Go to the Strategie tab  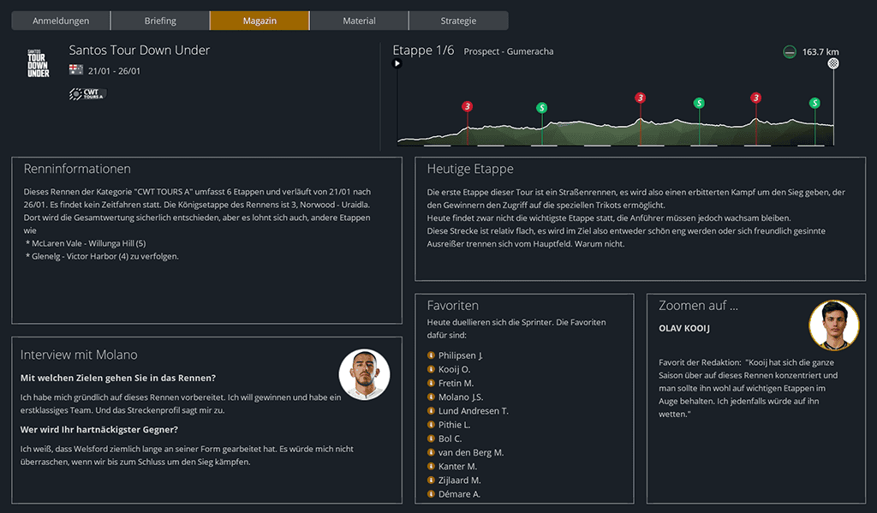coord(458,21)
